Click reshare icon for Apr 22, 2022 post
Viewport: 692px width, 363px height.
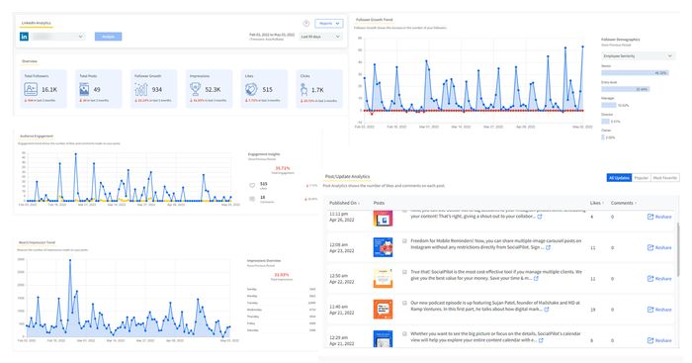click(650, 278)
